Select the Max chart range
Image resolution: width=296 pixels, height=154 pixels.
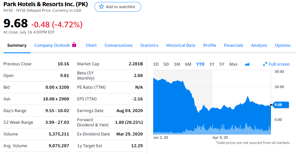tap(233, 64)
